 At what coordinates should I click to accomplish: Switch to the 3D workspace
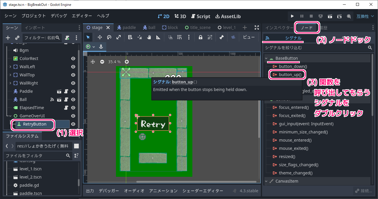tap(180, 16)
